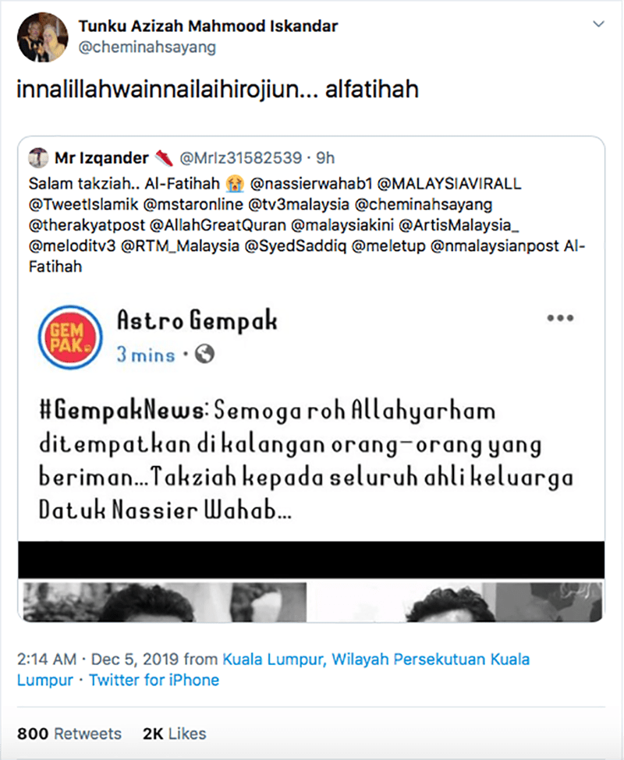Image resolution: width=624 pixels, height=760 pixels.
Task: Click the Kuala Lumpur location link
Action: point(274,670)
